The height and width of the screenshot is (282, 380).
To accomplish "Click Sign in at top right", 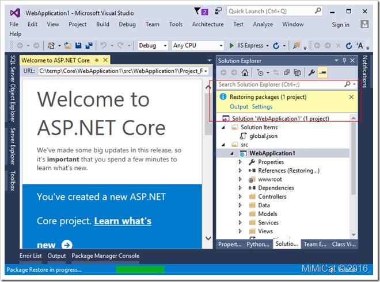I will pyautogui.click(x=340, y=25).
